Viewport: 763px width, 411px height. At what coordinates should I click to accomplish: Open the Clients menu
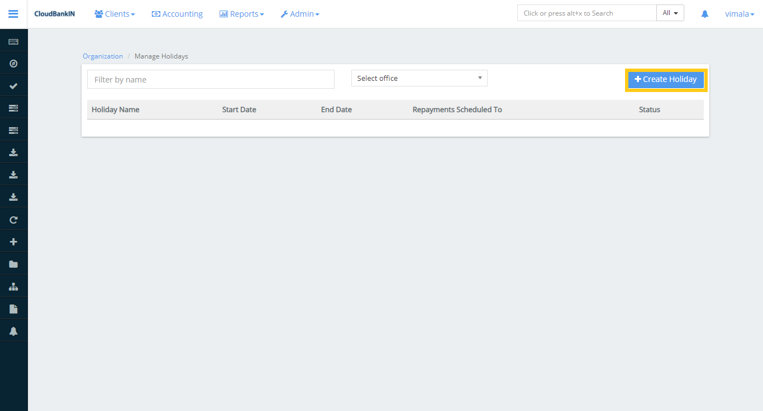point(115,14)
